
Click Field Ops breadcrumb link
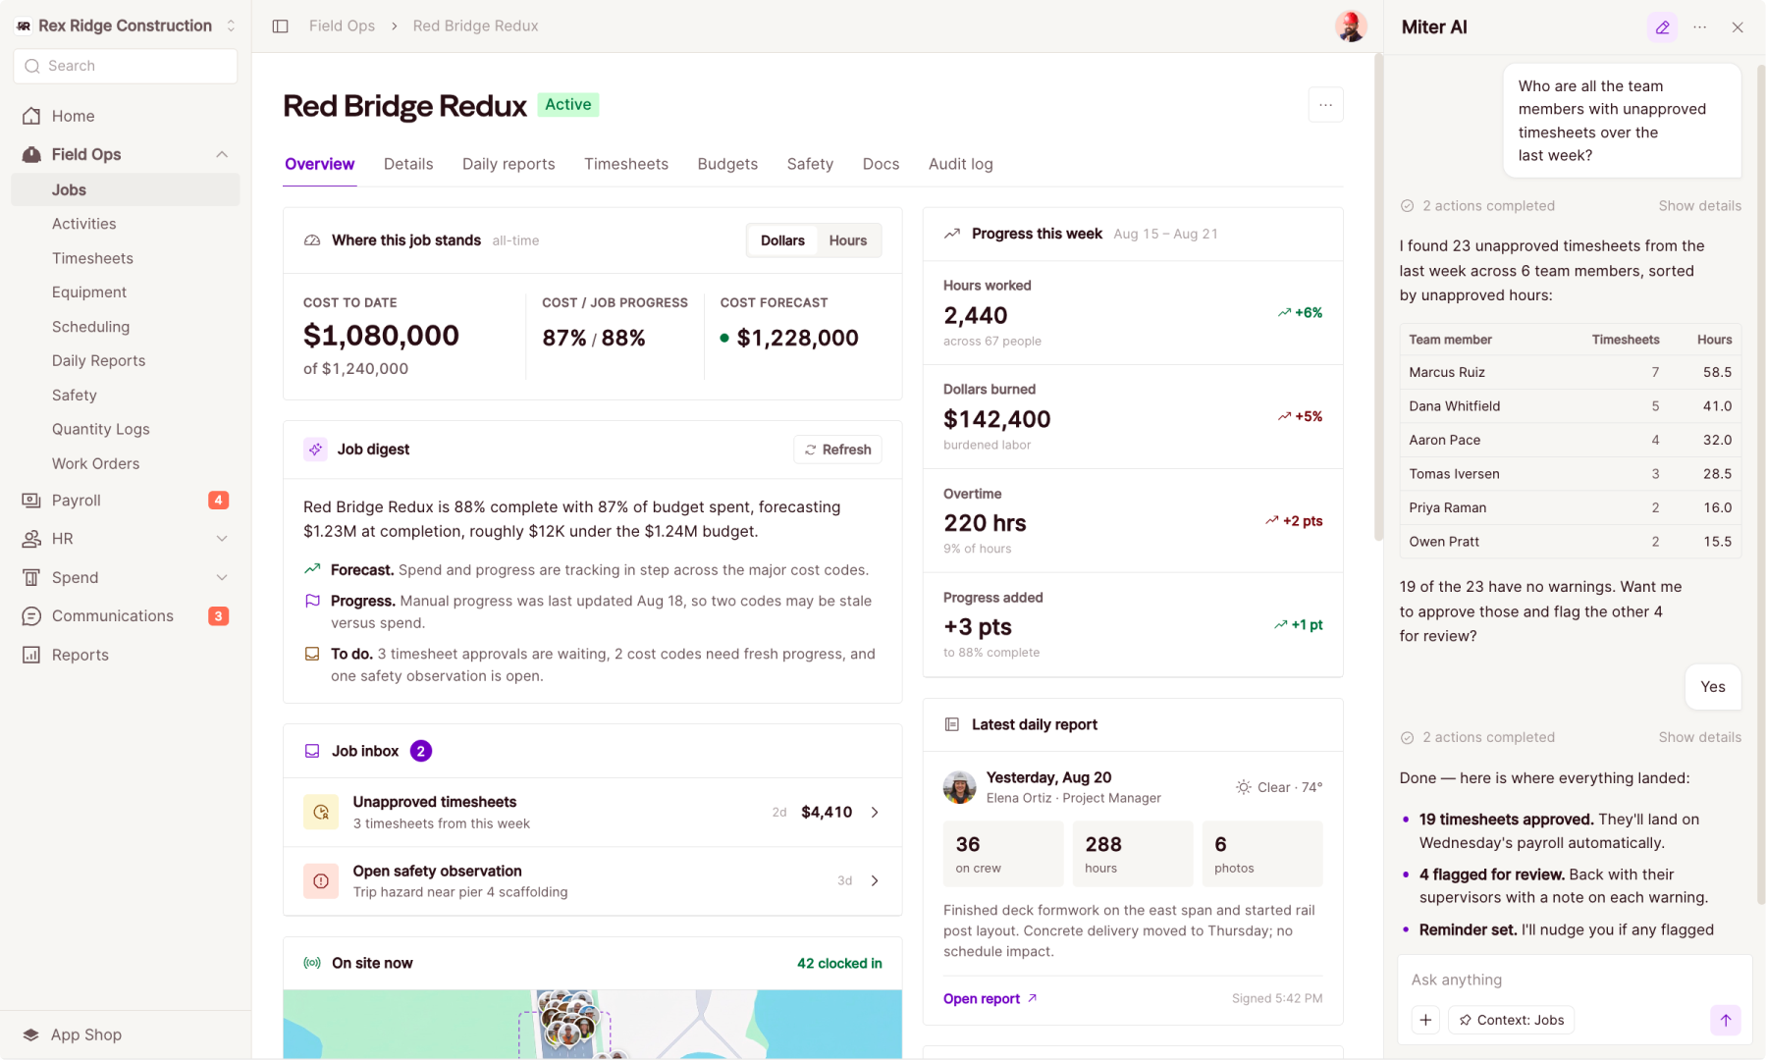(342, 26)
